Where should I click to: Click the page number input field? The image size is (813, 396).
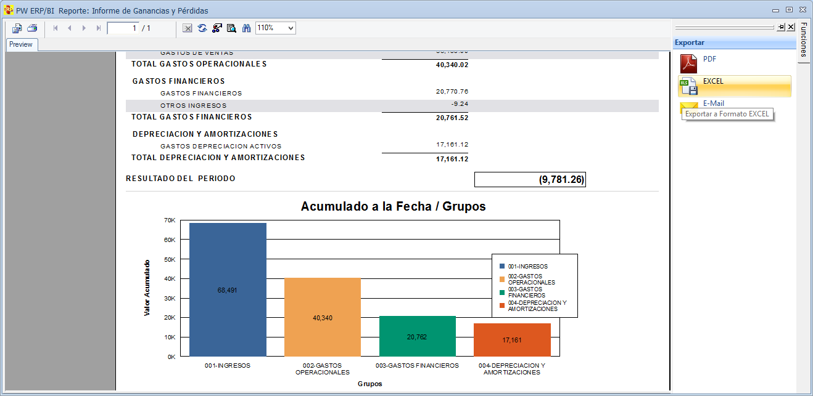(x=123, y=28)
